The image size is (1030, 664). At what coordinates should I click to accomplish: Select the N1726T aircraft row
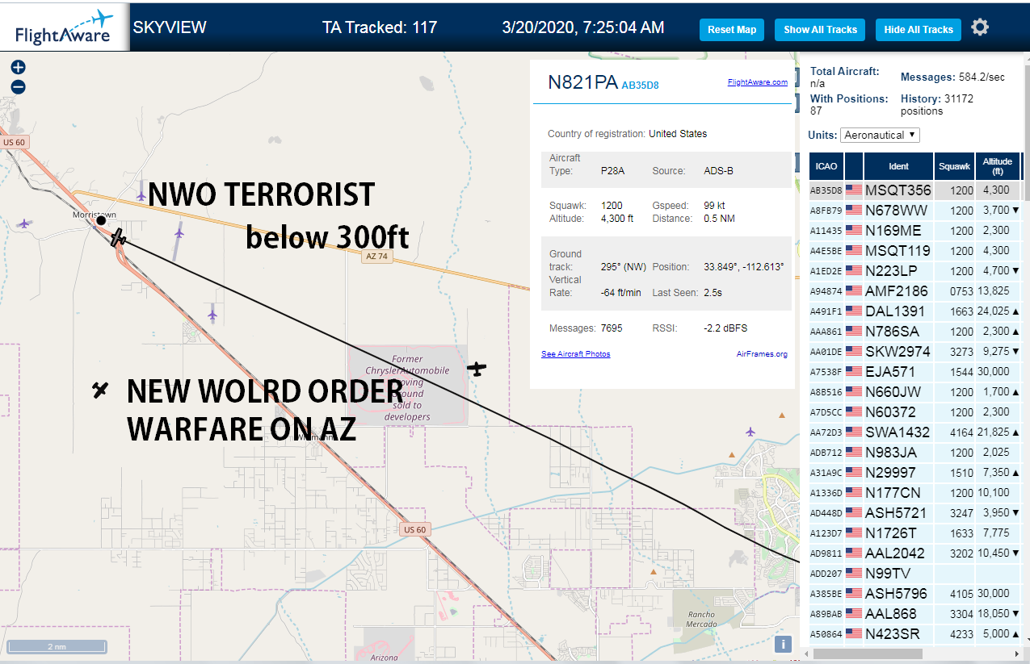914,533
